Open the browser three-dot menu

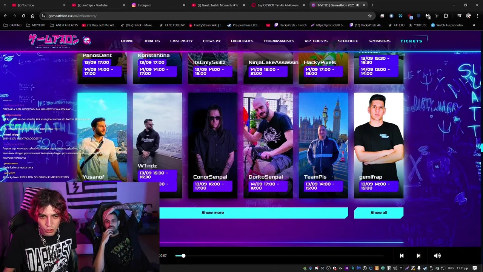point(477,16)
